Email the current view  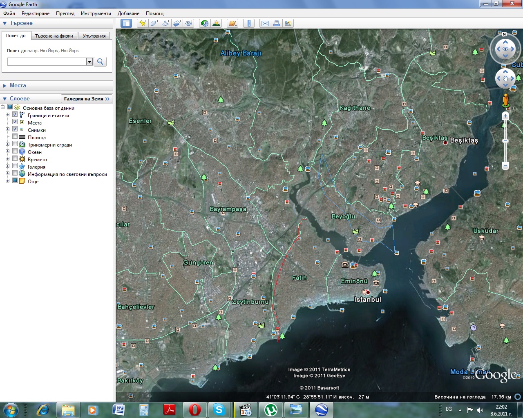point(265,23)
